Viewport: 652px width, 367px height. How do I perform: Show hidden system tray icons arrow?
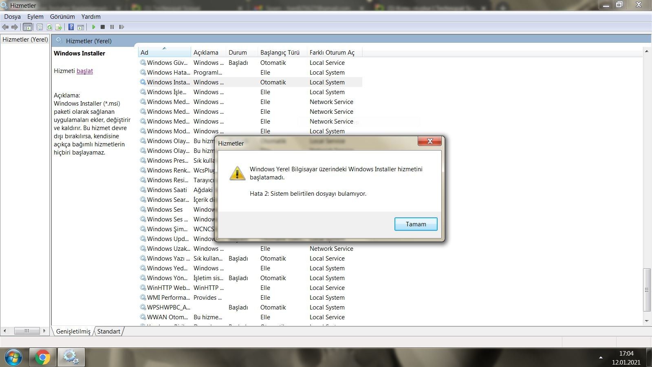pyautogui.click(x=601, y=358)
